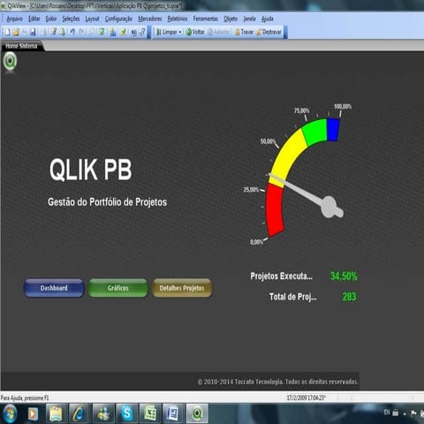Image resolution: width=424 pixels, height=424 pixels.
Task: Expand the Limpar dropdown arrow
Action: (180, 32)
